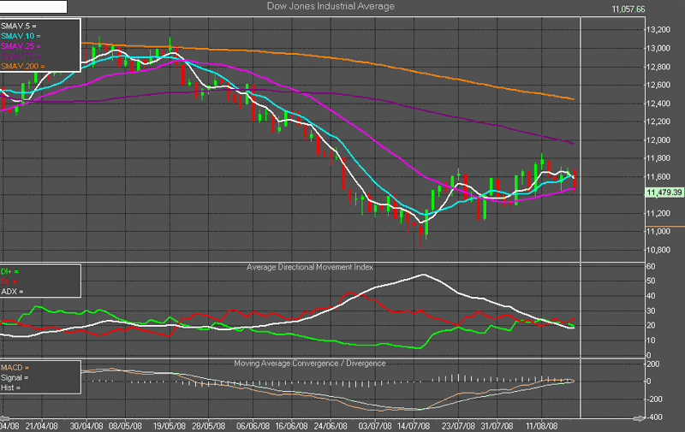Click the SMAV:200 legend entry

pyautogui.click(x=22, y=67)
